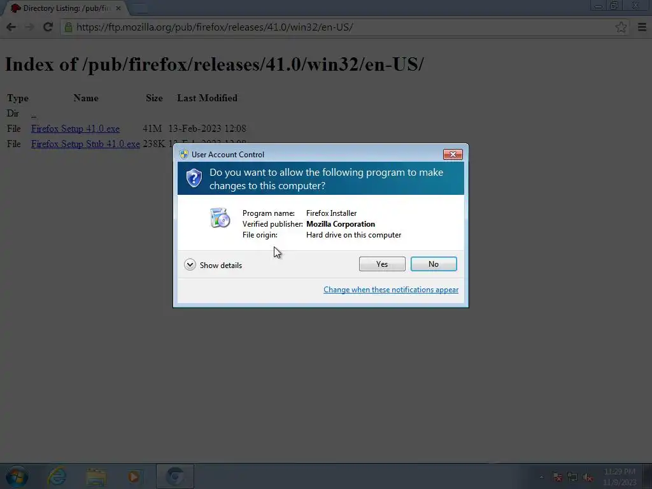This screenshot has height=489, width=652.
Task: Click Yes in User Account Control dialog
Action: click(x=382, y=264)
